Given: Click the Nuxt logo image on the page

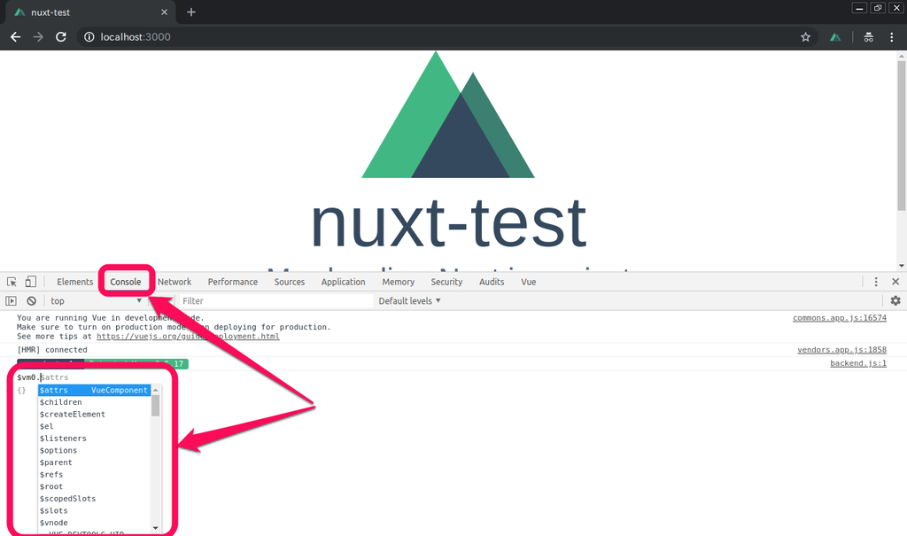Looking at the screenshot, I should [x=447, y=114].
